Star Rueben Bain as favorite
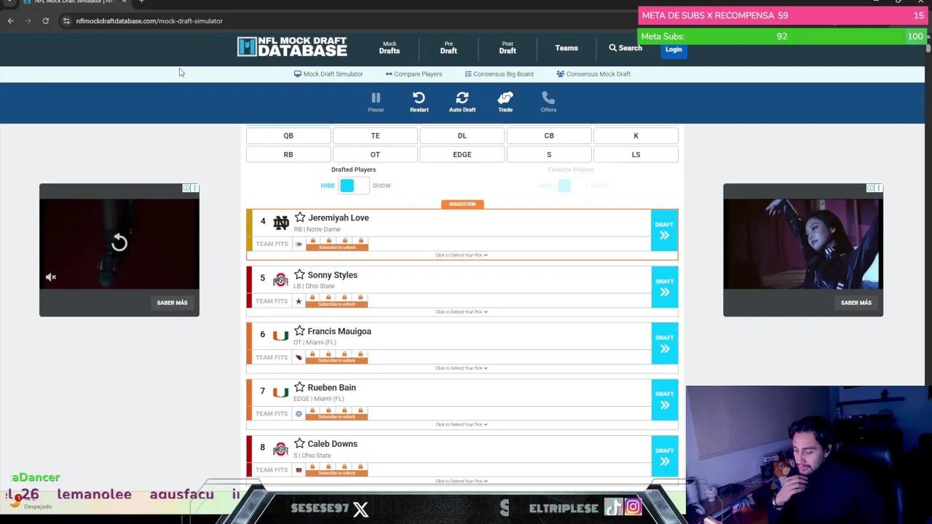The image size is (932, 524). click(299, 387)
